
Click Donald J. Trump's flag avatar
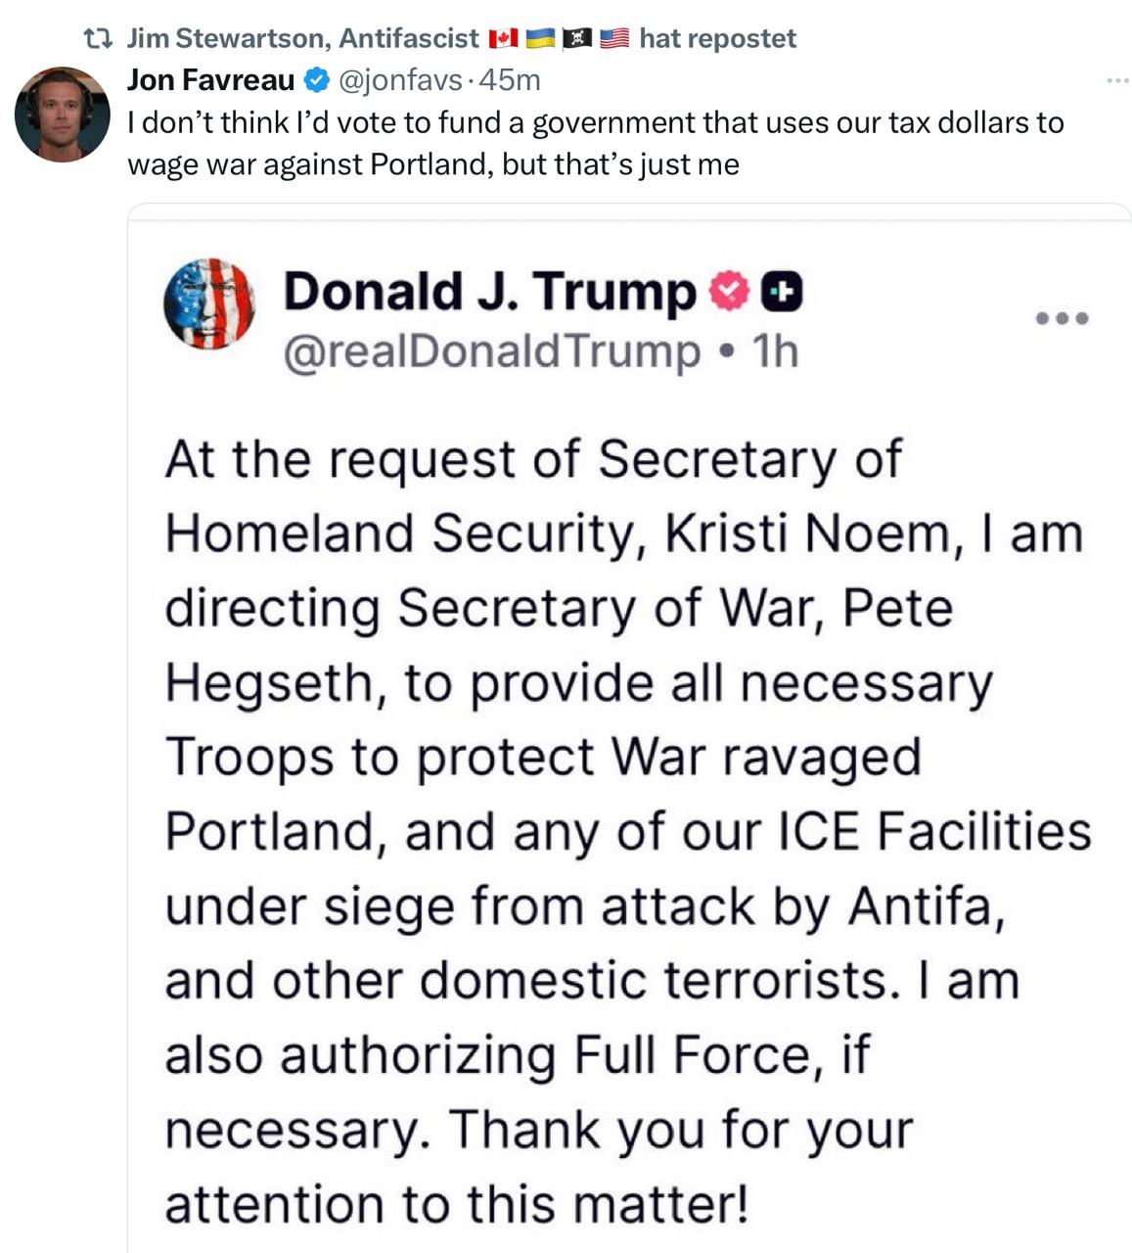209,304
